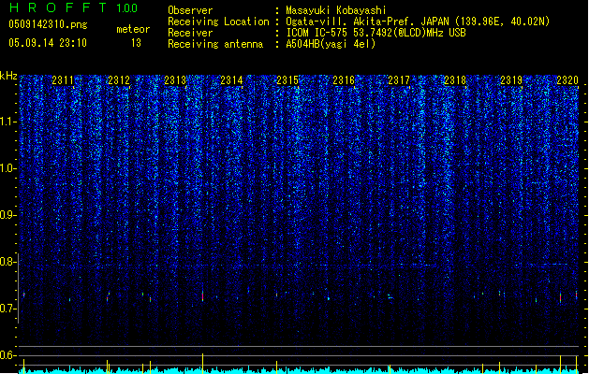Click the 2314 time marker
The width and height of the screenshot is (589, 374).
(x=231, y=80)
